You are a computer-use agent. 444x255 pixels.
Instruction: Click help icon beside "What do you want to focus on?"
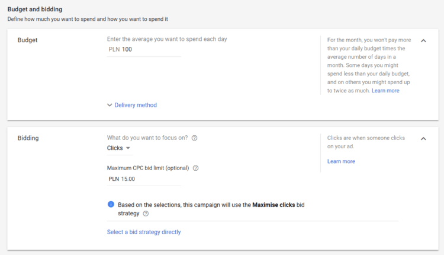pos(195,138)
